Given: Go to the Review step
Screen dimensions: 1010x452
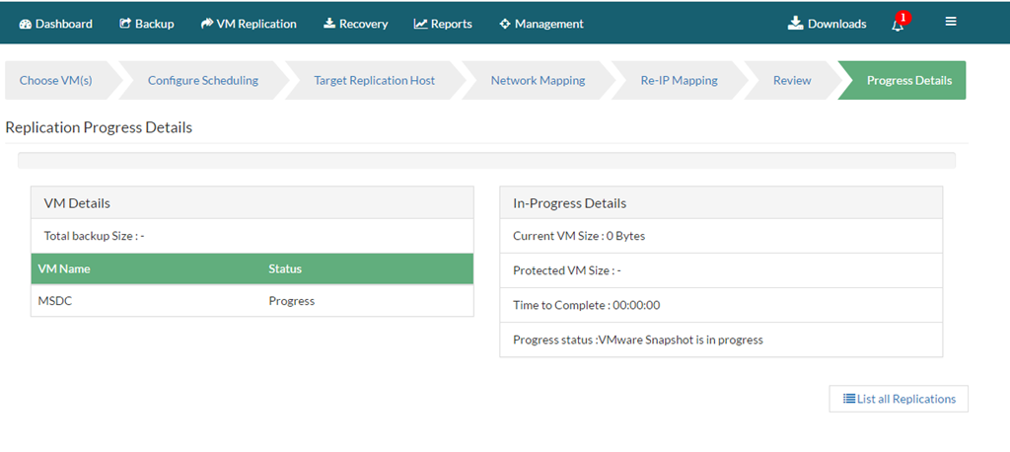Looking at the screenshot, I should pyautogui.click(x=792, y=81).
